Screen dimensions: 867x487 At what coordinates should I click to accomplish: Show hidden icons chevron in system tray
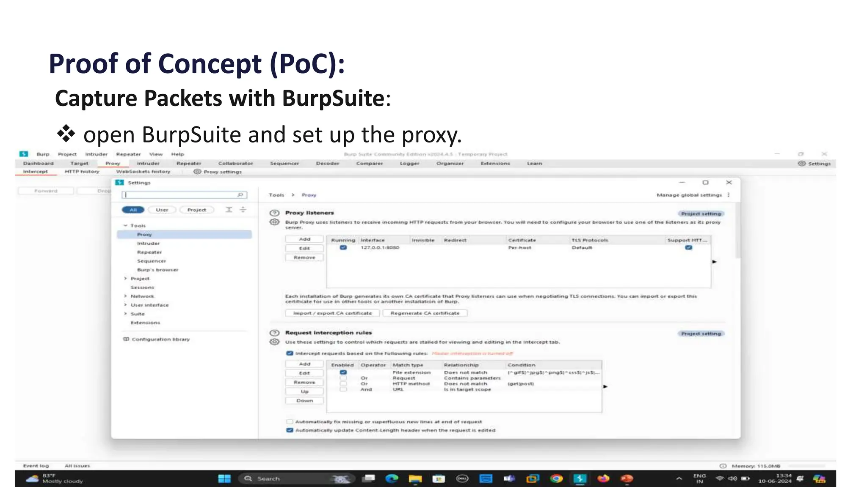(x=679, y=479)
